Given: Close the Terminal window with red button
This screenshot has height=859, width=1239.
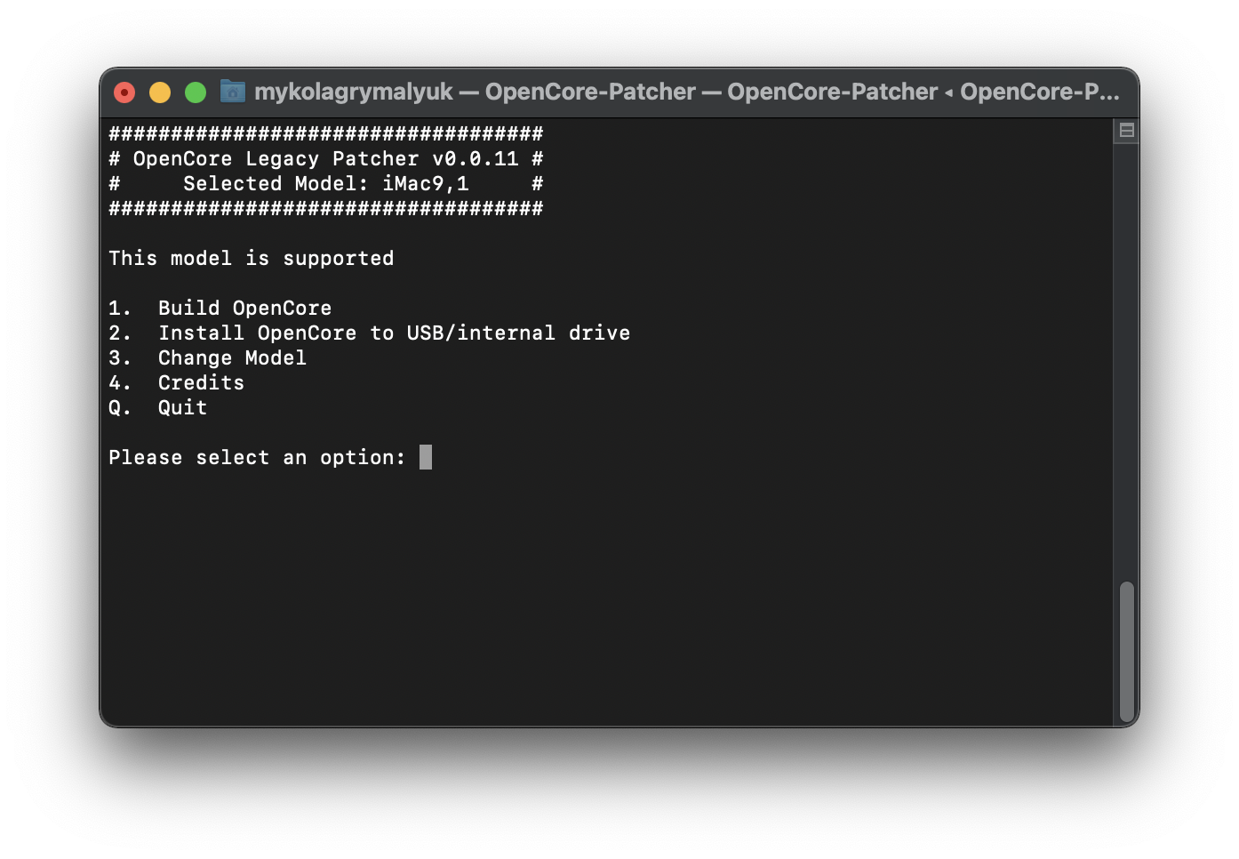Looking at the screenshot, I should [124, 92].
